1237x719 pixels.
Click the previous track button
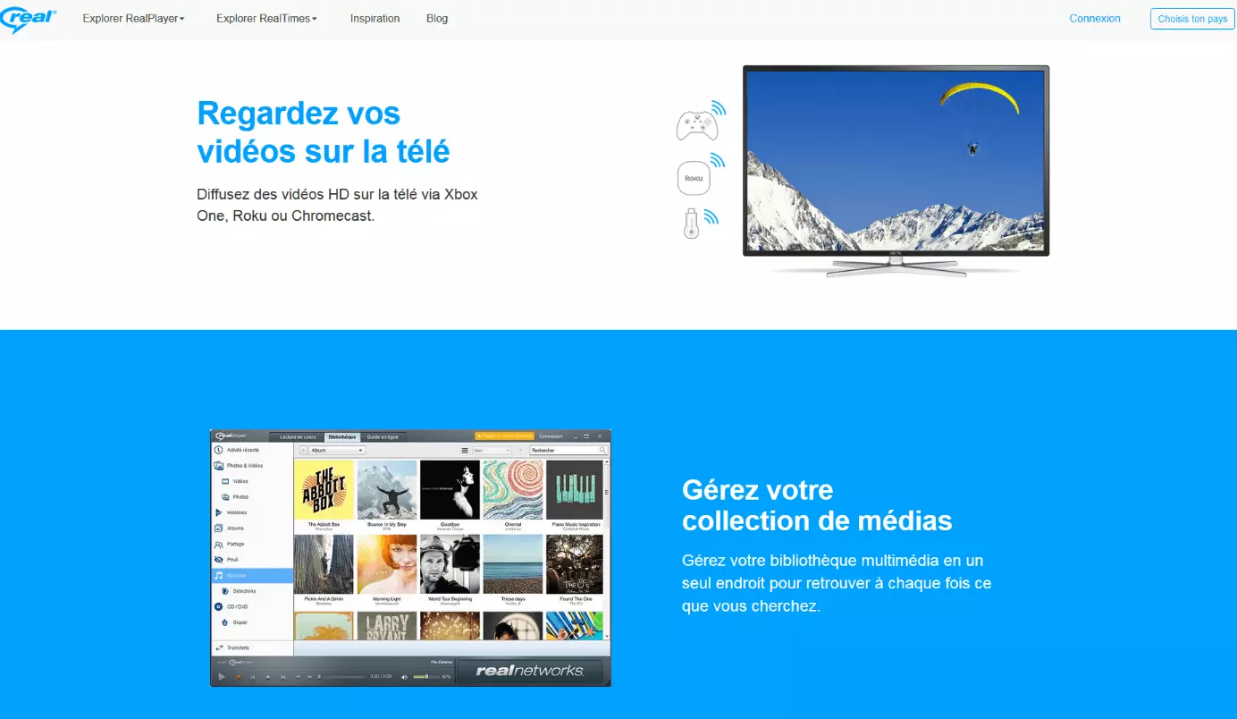(253, 677)
